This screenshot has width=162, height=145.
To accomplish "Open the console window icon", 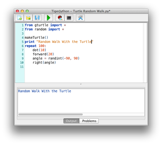I will (69, 18).
